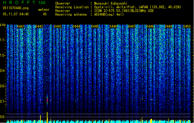Click the Observer label
This screenshot has height=123, width=194.
63,3
